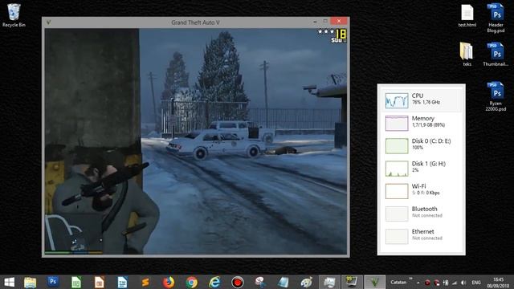This screenshot has width=514, height=289.
Task: Select the CPU entry in the performance widget
Action: pyautogui.click(x=421, y=100)
